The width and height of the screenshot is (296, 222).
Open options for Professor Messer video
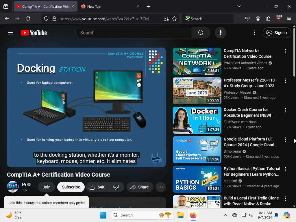pyautogui.click(x=285, y=81)
